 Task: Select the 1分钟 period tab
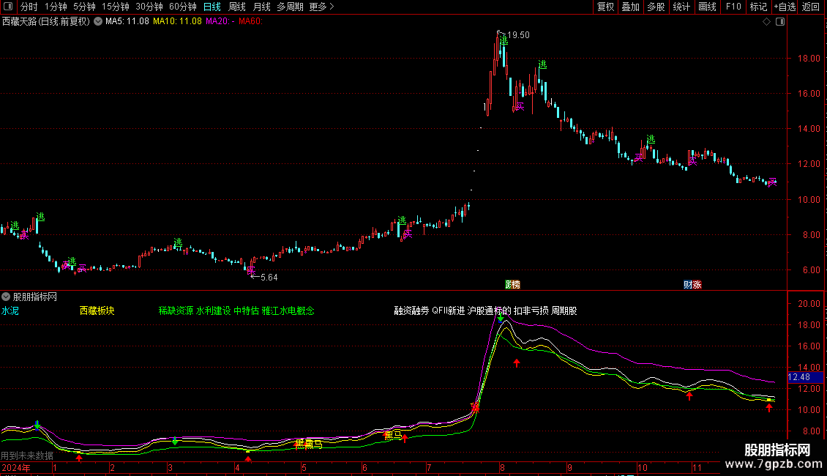(56, 7)
